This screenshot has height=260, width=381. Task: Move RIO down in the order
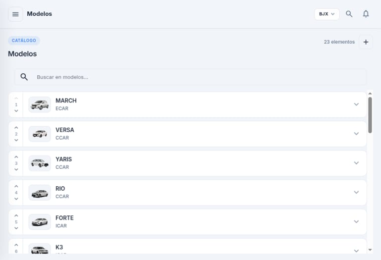click(x=16, y=199)
